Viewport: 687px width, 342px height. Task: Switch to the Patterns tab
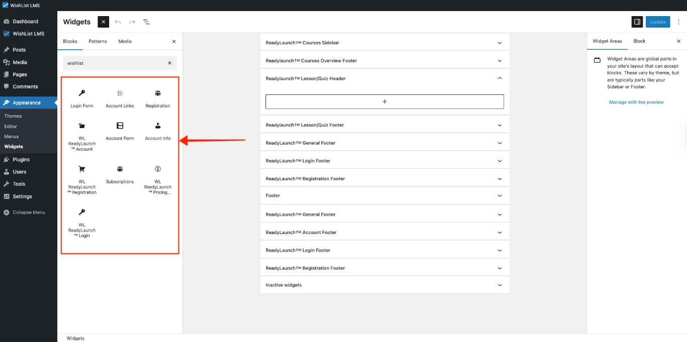pos(98,41)
